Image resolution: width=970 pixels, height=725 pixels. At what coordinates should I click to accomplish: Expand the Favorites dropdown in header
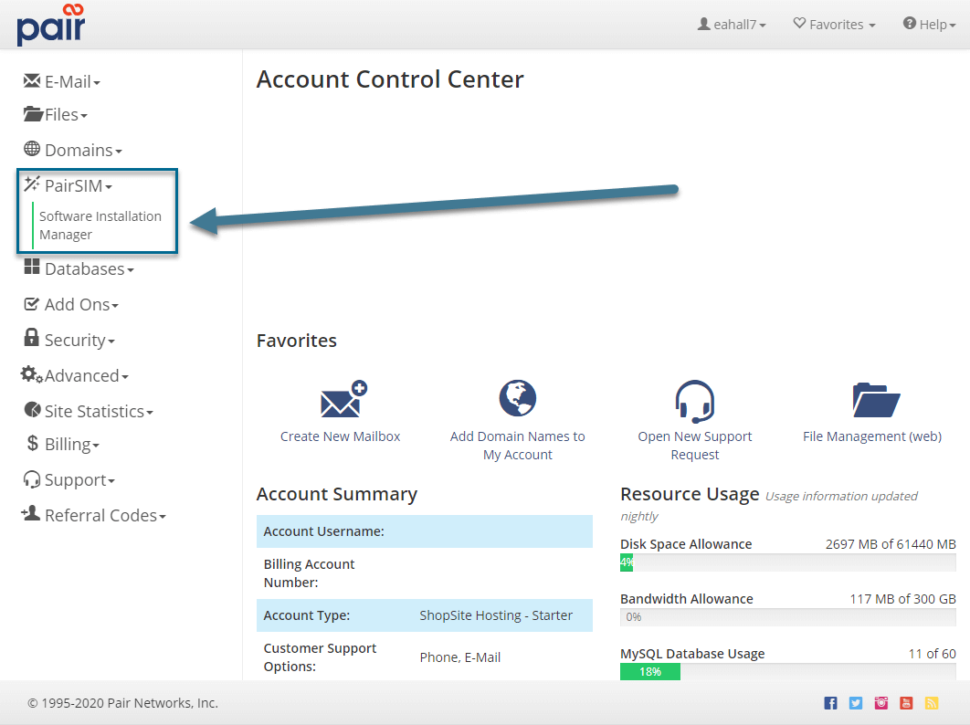pyautogui.click(x=834, y=25)
